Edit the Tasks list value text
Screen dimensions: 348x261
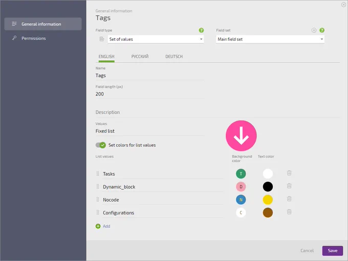(163, 174)
